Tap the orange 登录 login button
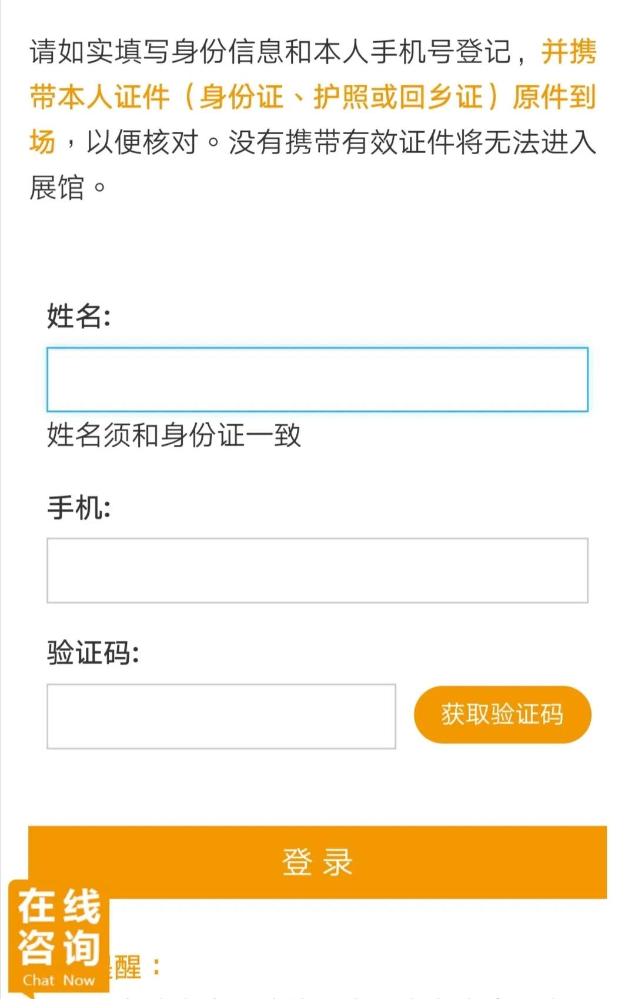The width and height of the screenshot is (635, 999). click(317, 862)
